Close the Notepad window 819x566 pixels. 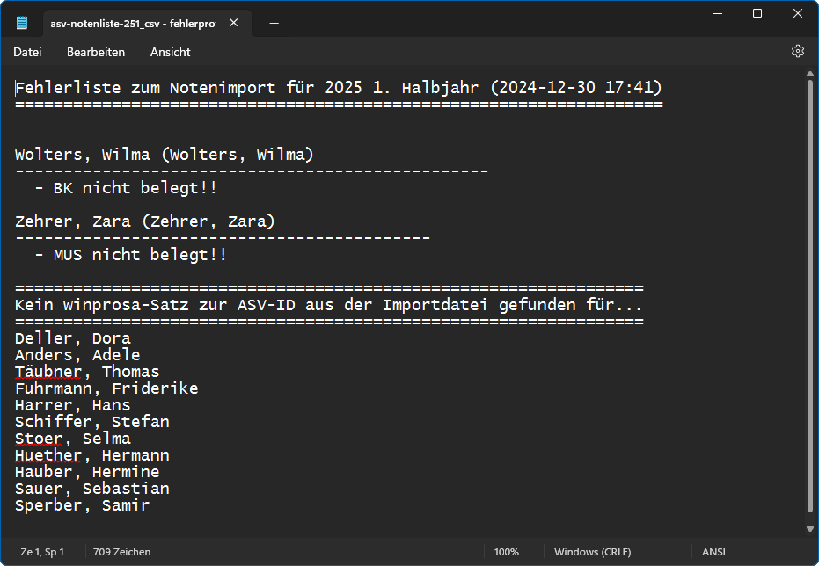pos(797,14)
